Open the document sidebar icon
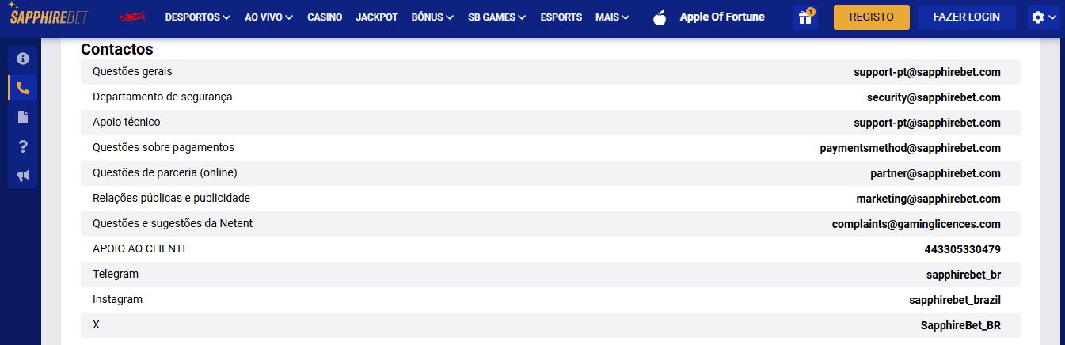Screen dimensions: 1065x345 click(23, 117)
